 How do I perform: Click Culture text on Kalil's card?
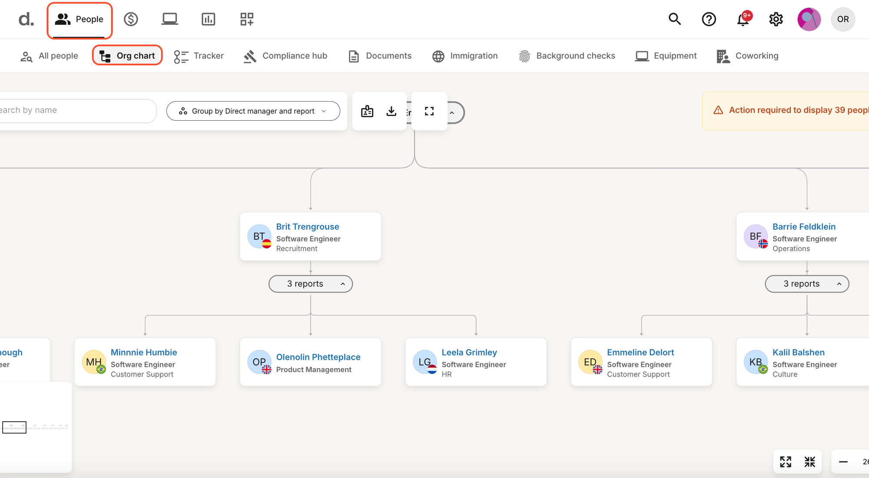pos(785,375)
